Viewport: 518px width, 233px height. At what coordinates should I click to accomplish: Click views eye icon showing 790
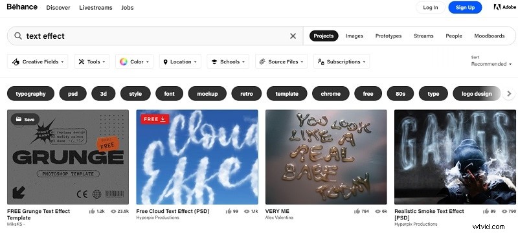pyautogui.click(x=504, y=211)
